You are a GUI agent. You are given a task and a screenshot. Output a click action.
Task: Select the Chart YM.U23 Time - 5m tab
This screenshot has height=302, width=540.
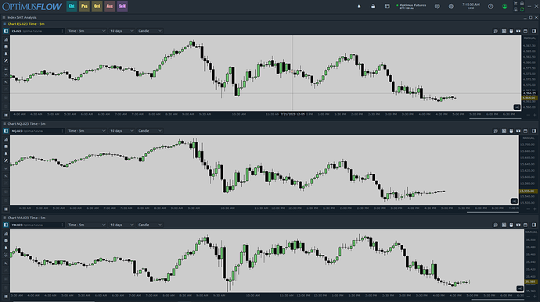tap(26, 218)
